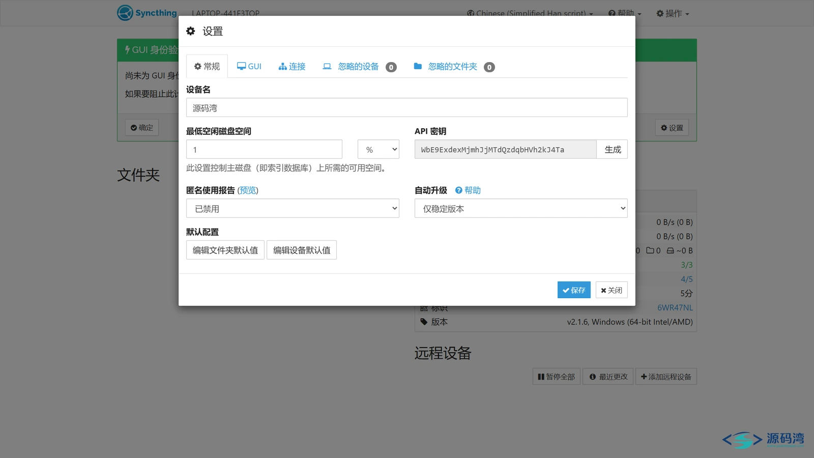Switch to the 常规 settings tab

[x=207, y=67]
